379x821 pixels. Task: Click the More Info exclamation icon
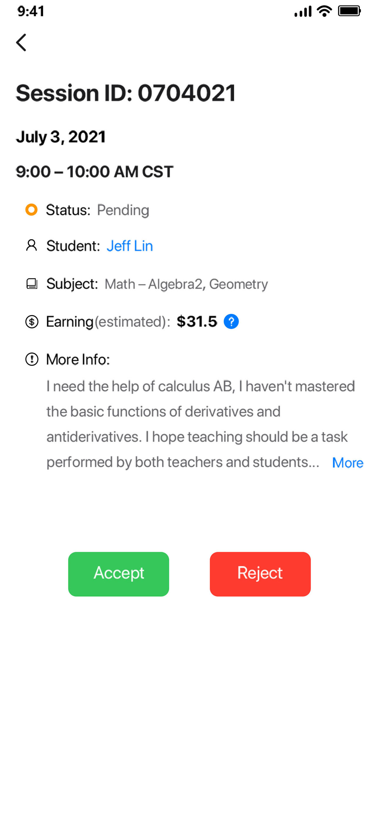click(x=32, y=359)
